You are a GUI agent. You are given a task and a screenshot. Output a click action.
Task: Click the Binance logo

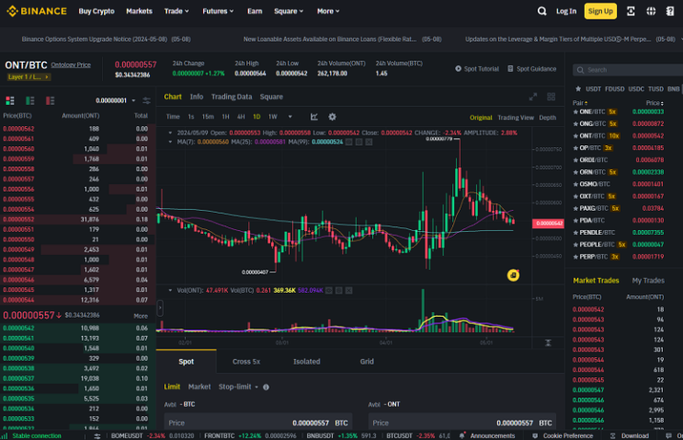(x=37, y=11)
